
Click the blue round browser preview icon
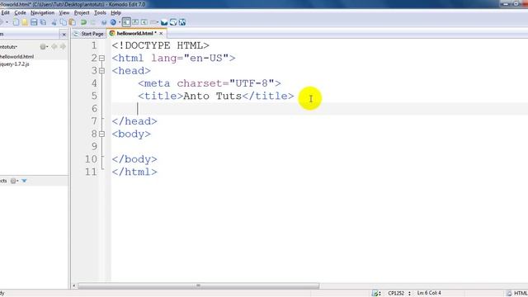[113, 22]
